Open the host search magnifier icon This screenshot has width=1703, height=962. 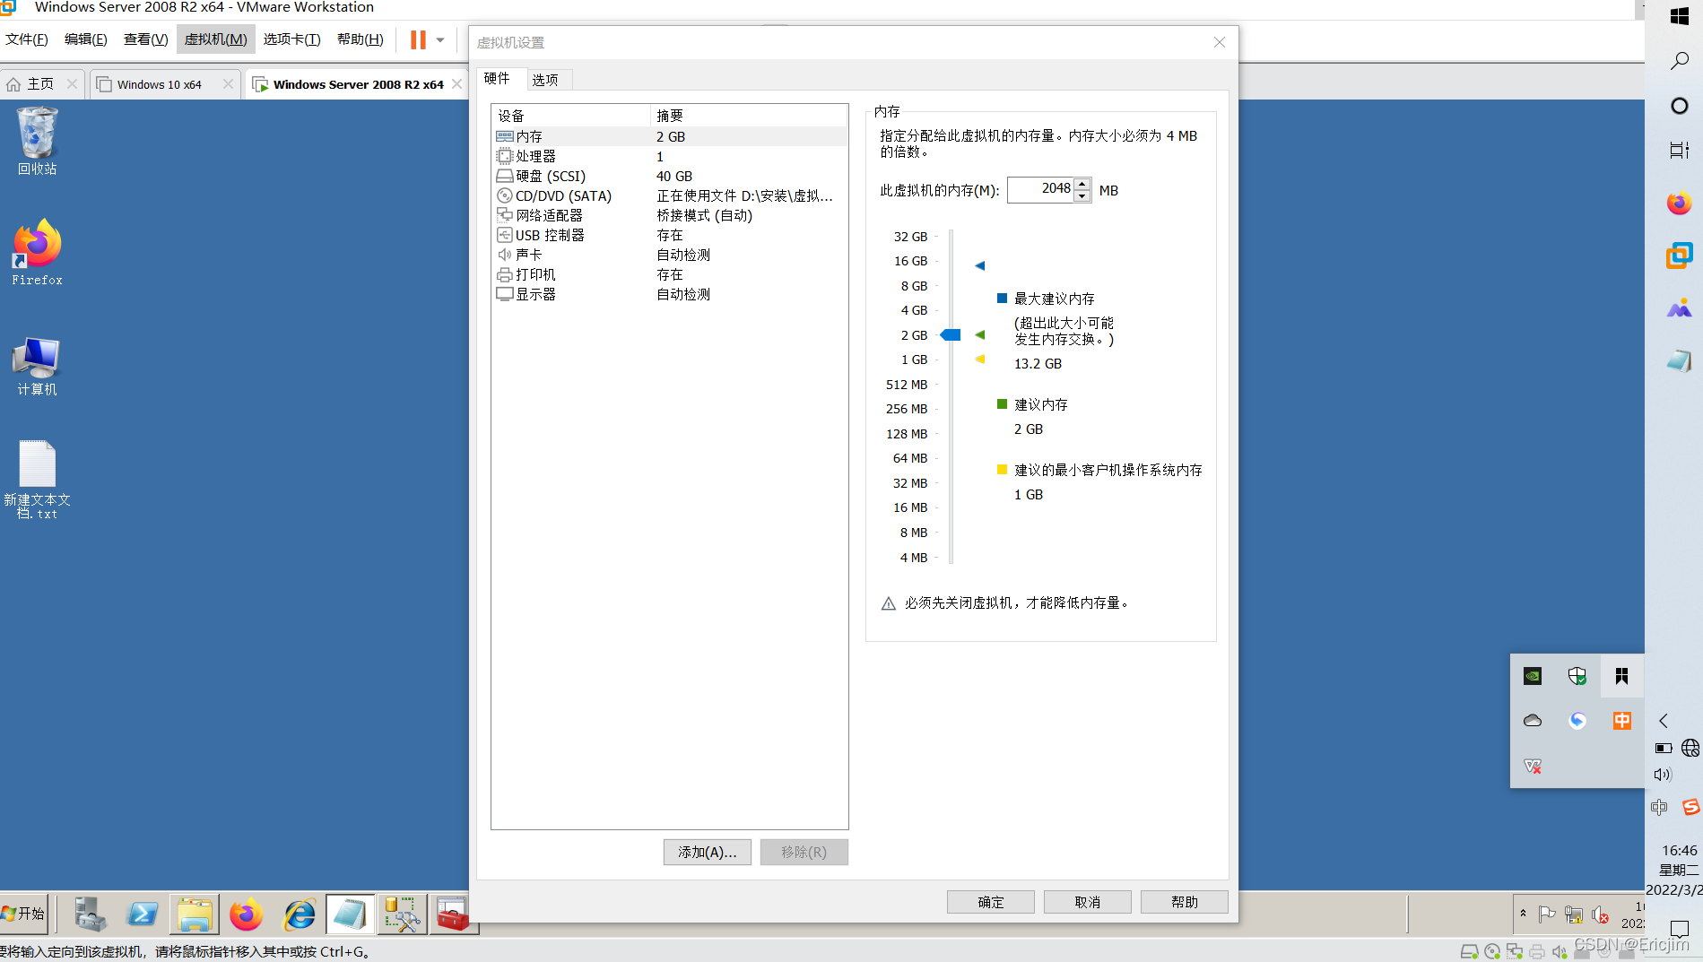pyautogui.click(x=1680, y=60)
